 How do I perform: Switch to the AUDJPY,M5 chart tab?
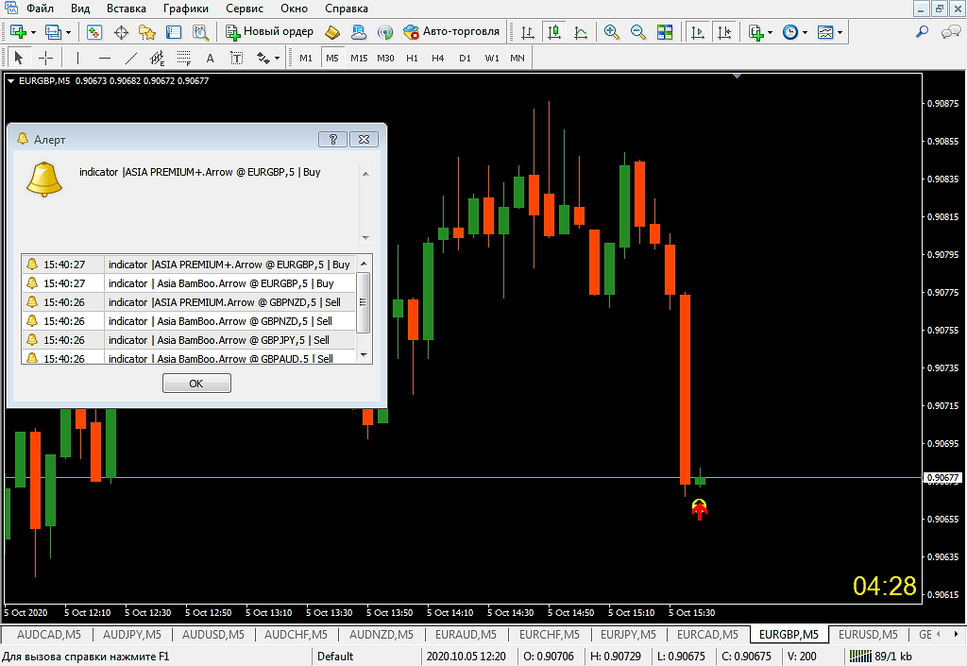tap(132, 635)
